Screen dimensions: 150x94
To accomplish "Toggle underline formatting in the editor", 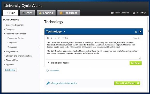I will click(55, 38).
